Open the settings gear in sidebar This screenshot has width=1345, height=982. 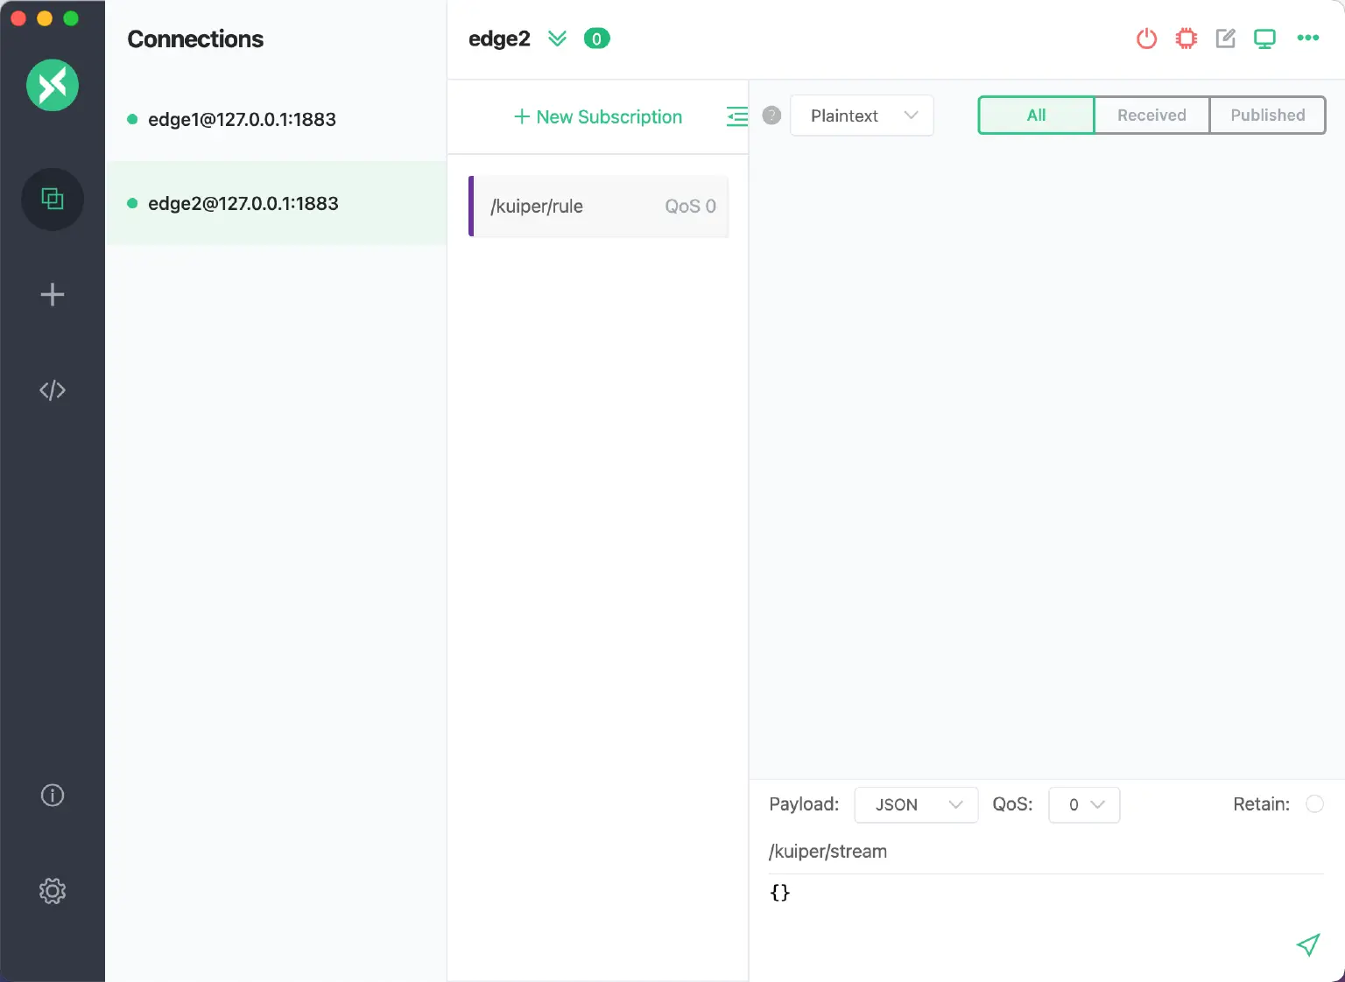point(53,891)
